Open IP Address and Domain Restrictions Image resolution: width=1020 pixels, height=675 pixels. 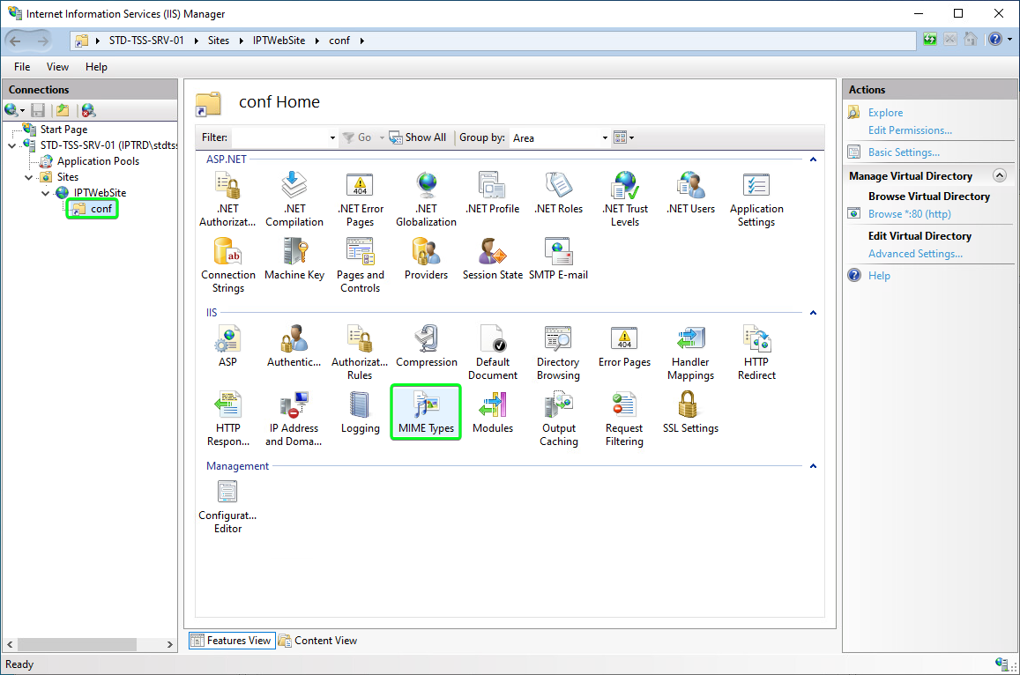coord(294,419)
